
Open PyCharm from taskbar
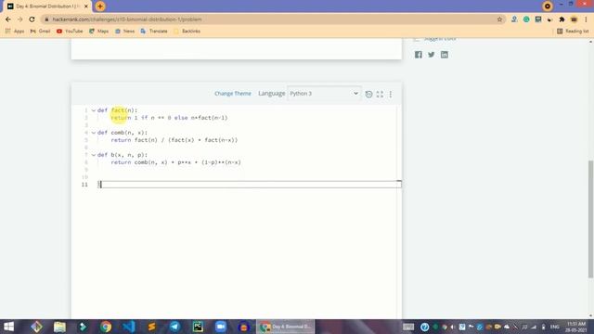[x=198, y=327]
